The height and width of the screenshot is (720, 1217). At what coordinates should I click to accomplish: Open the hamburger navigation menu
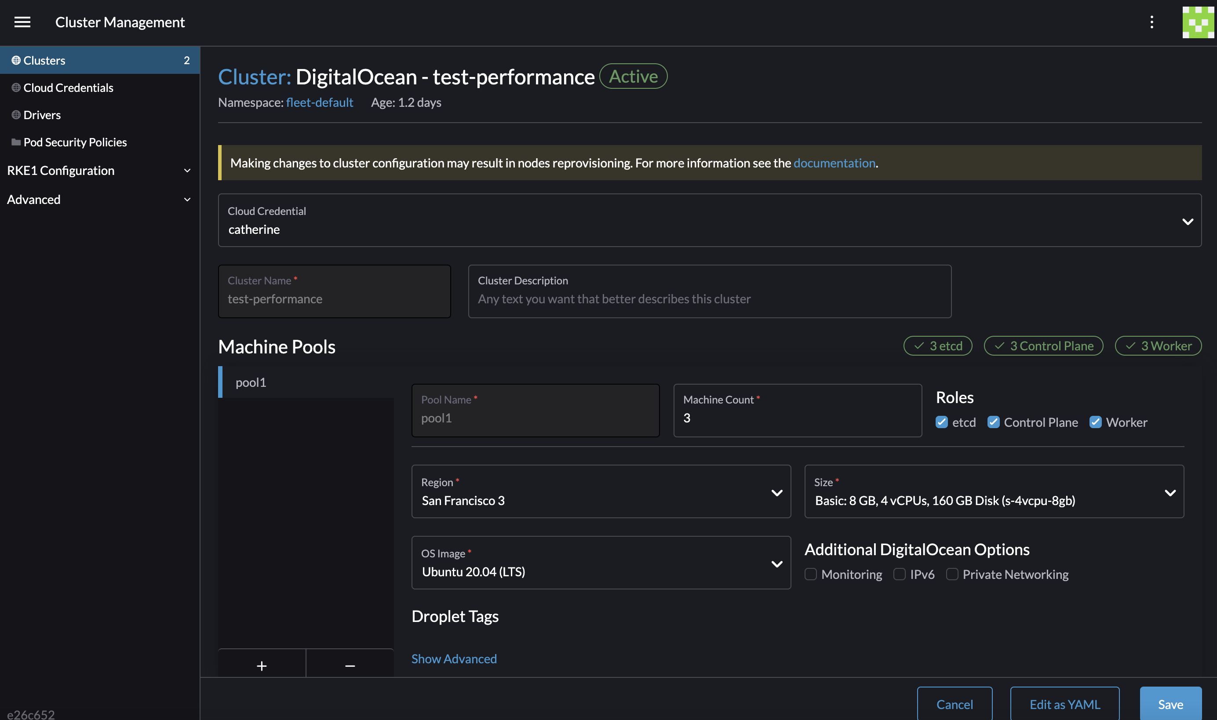click(x=22, y=22)
